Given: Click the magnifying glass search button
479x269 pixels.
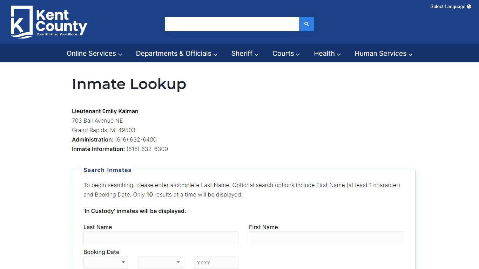Looking at the screenshot, I should [x=306, y=24].
